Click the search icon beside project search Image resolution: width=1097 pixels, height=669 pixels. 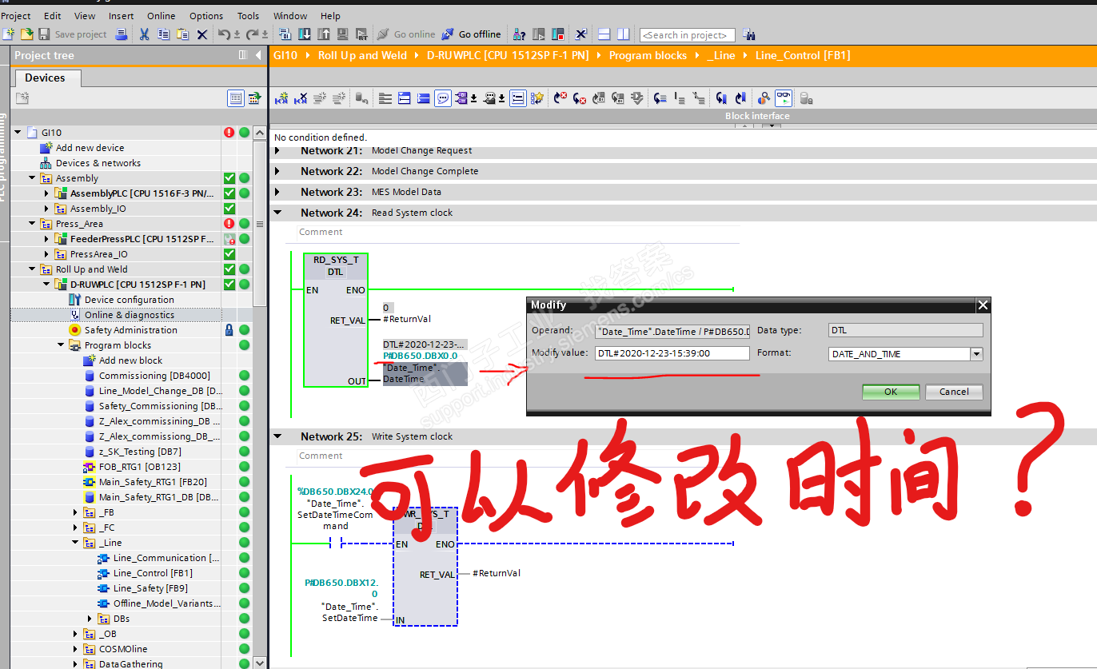point(749,34)
